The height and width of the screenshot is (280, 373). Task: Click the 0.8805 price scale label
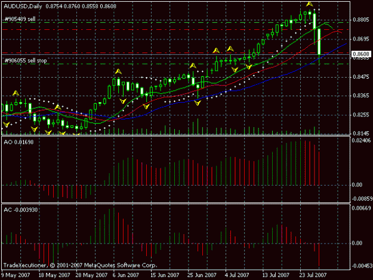361,20
